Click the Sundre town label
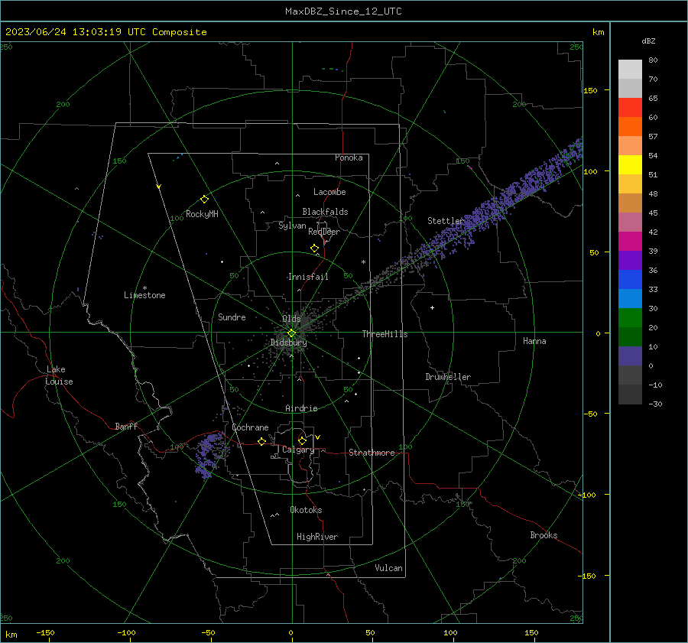The height and width of the screenshot is (643, 688). [232, 317]
